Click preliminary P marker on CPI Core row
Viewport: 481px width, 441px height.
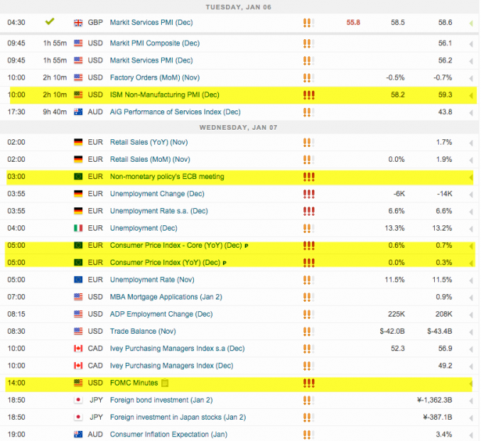(x=246, y=246)
